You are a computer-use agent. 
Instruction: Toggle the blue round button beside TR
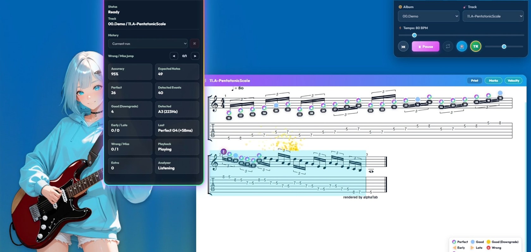[462, 47]
